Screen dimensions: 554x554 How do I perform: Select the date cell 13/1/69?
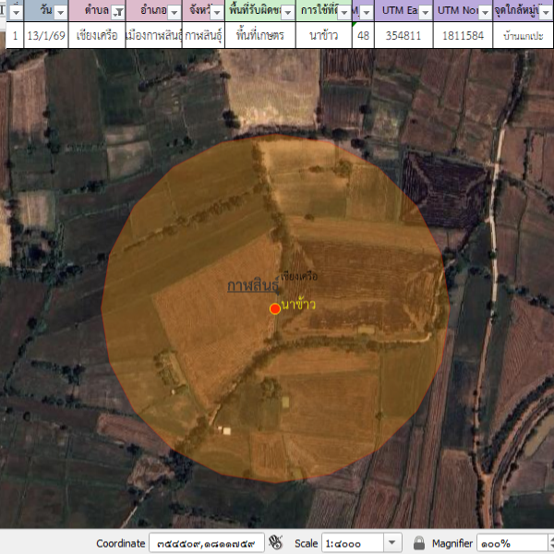(x=46, y=36)
